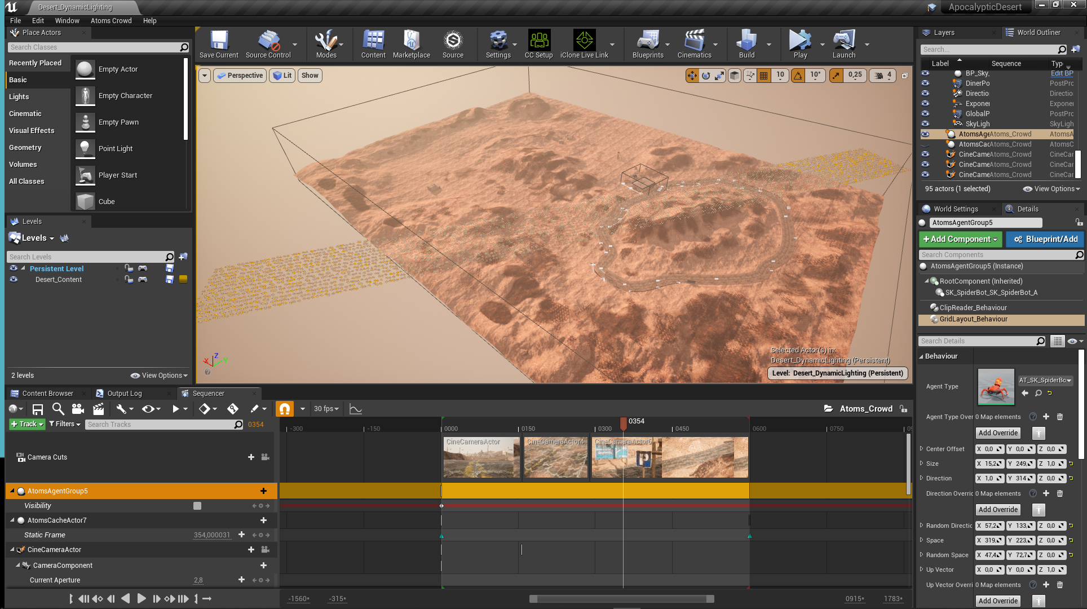Open CC Setup tool

538,44
